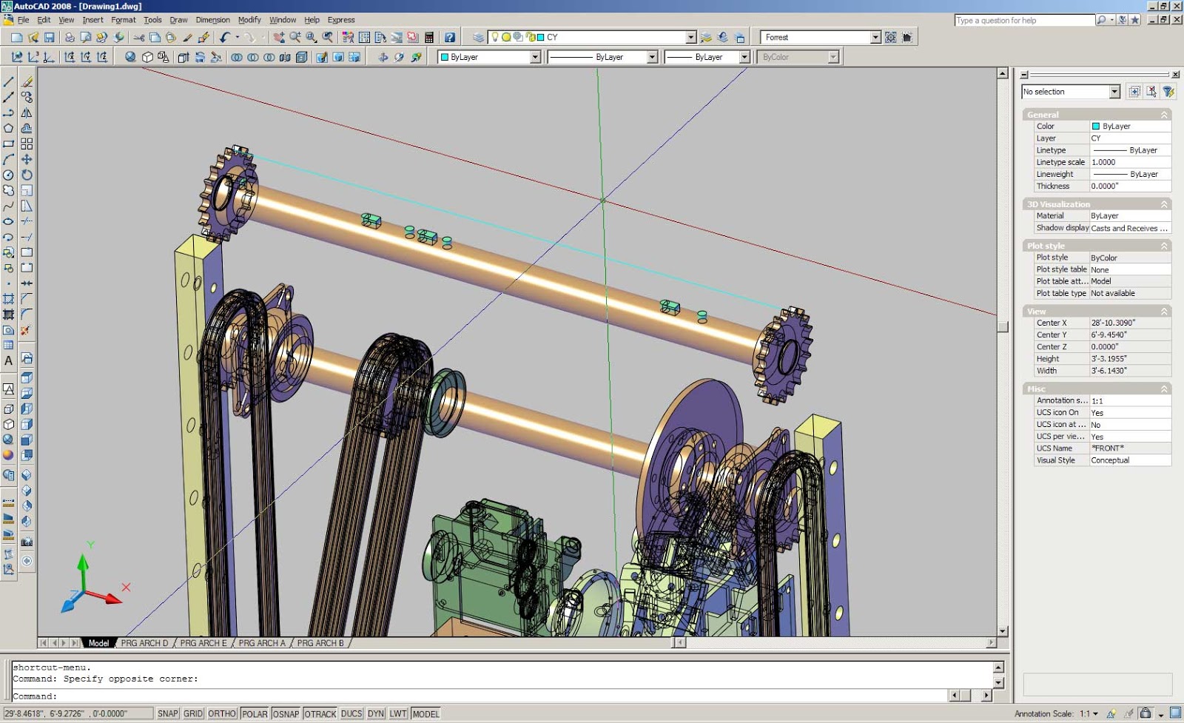The width and height of the screenshot is (1184, 723).
Task: Open the Modify menu
Action: [x=249, y=20]
